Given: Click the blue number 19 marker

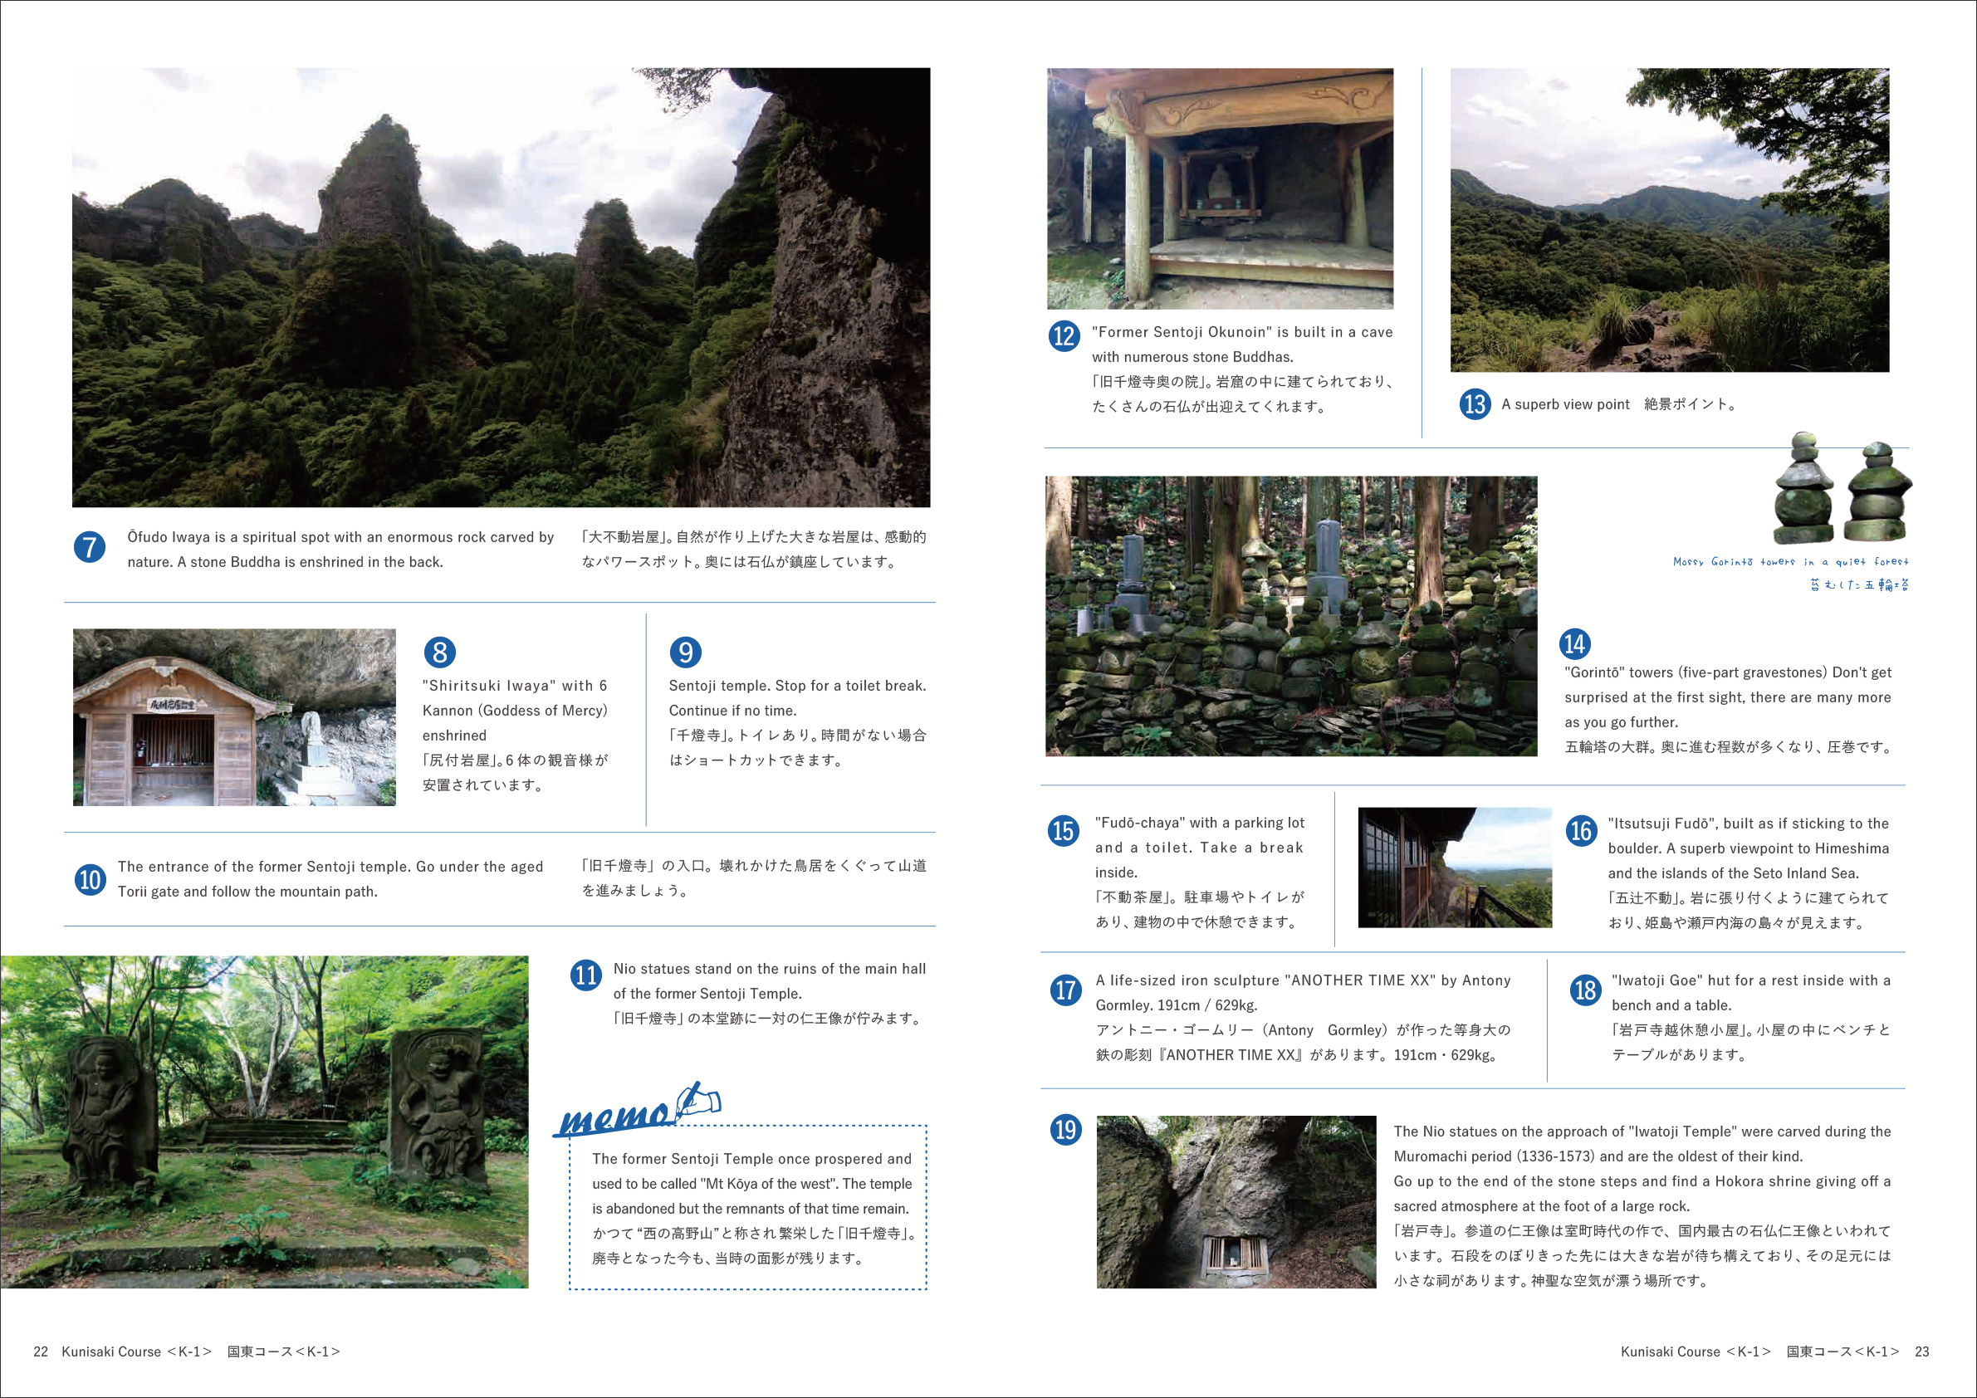Looking at the screenshot, I should click(1066, 1128).
